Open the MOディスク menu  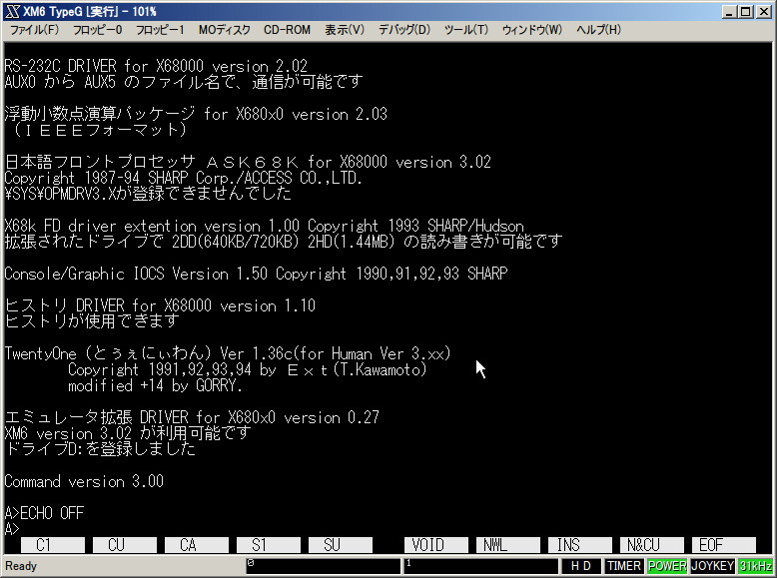click(x=225, y=30)
